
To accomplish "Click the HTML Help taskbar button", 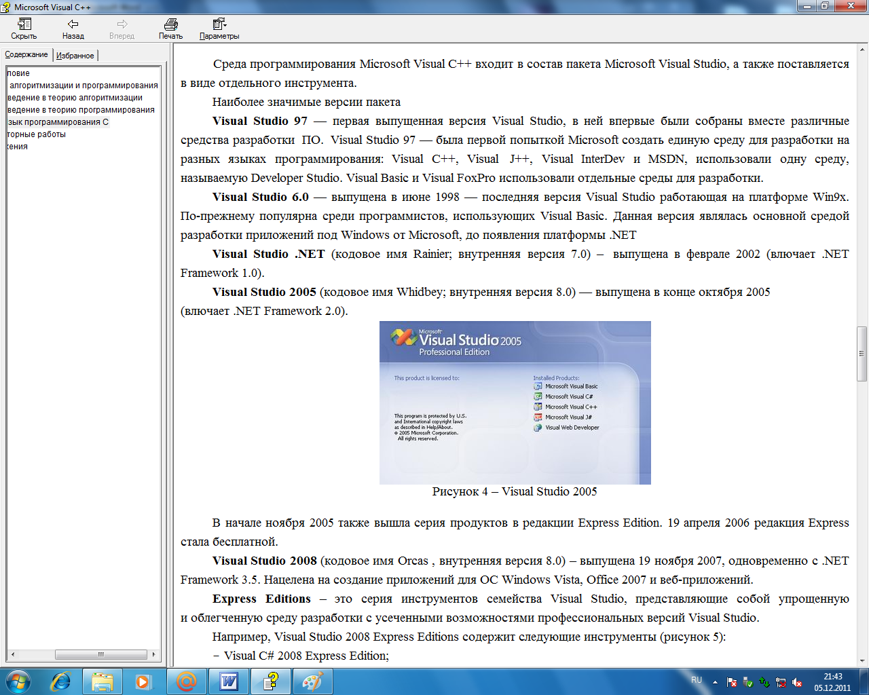I will tap(271, 681).
